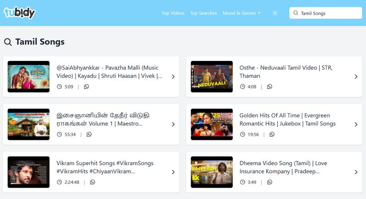Click the 4:08 duration text
Viewport: 366px width, 199px height.
(x=252, y=87)
